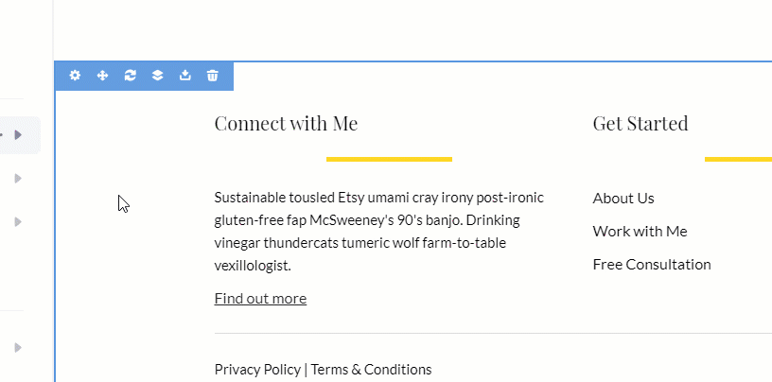The width and height of the screenshot is (772, 382).
Task: Expand the sidebar arrow just below the highlighted one
Action: click(18, 178)
